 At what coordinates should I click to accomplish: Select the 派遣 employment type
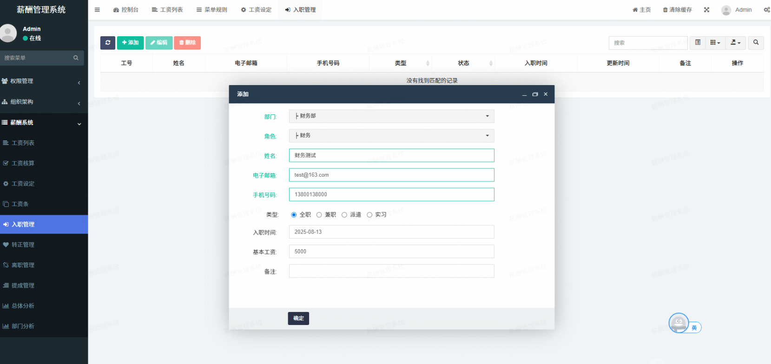tap(344, 215)
